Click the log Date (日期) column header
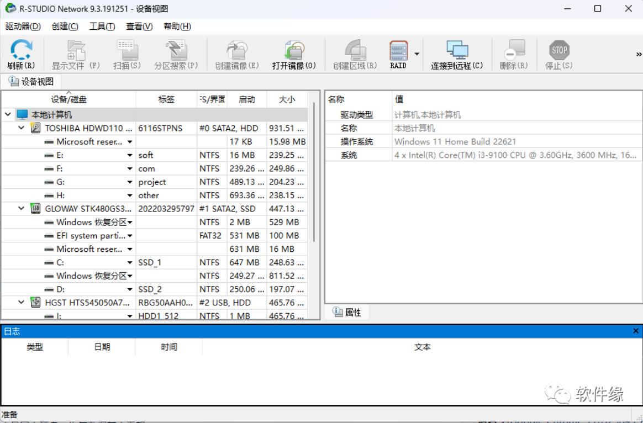This screenshot has width=643, height=423. click(x=102, y=347)
